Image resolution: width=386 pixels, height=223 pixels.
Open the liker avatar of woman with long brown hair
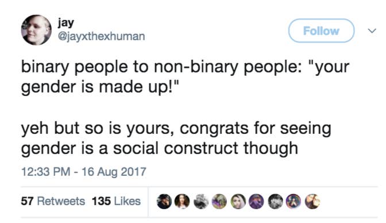tap(182, 201)
